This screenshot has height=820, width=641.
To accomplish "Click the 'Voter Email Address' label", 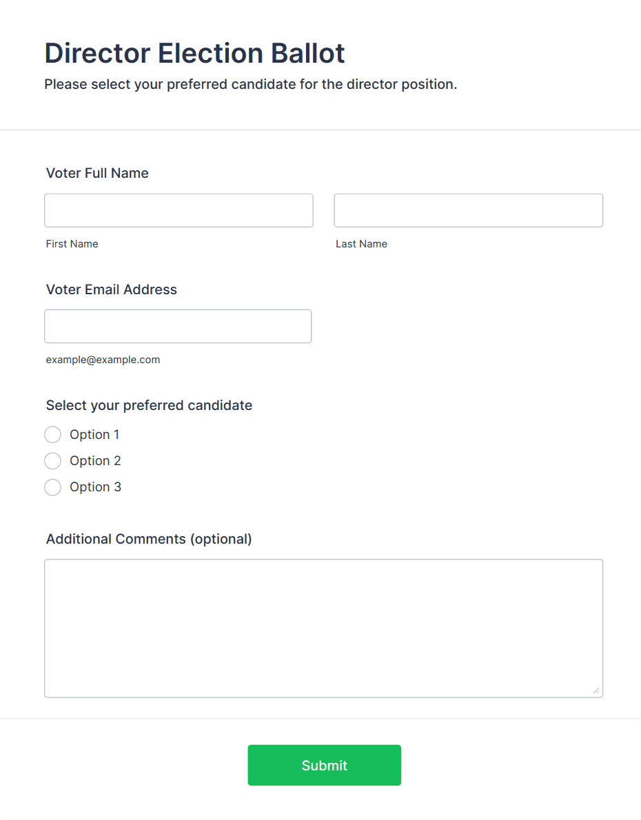I will click(x=112, y=289).
